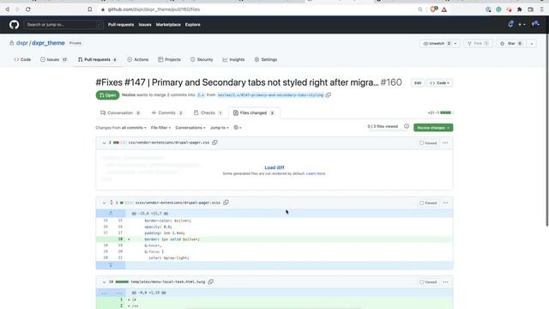This screenshot has height=309, width=549.
Task: Collapse the drupal-pager.scss file diff
Action: coord(104,203)
